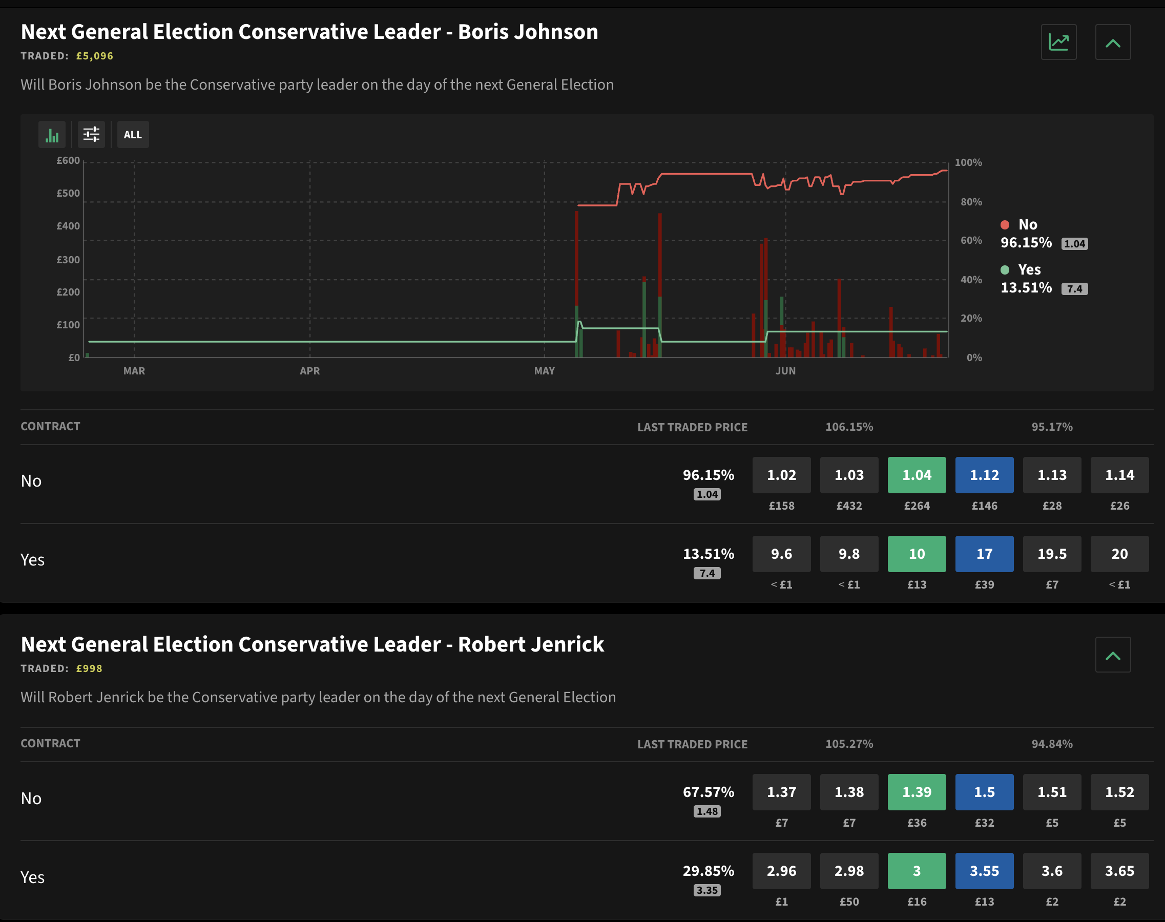This screenshot has width=1165, height=922.
Task: Toggle the No series legend dot
Action: [x=1005, y=224]
